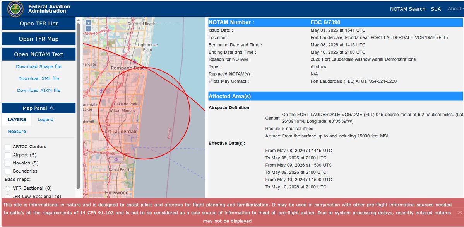Open the About dropdown menu
Screen dimensions: 464x227
pos(455,9)
